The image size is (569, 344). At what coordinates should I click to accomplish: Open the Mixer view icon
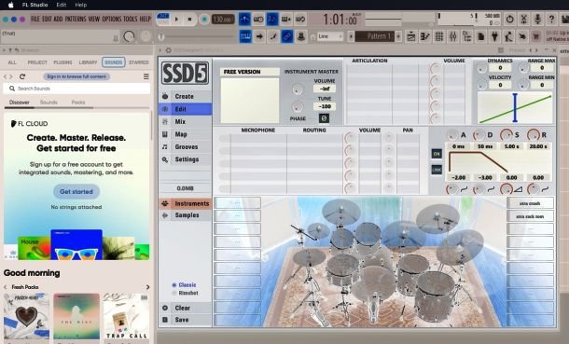(453, 36)
